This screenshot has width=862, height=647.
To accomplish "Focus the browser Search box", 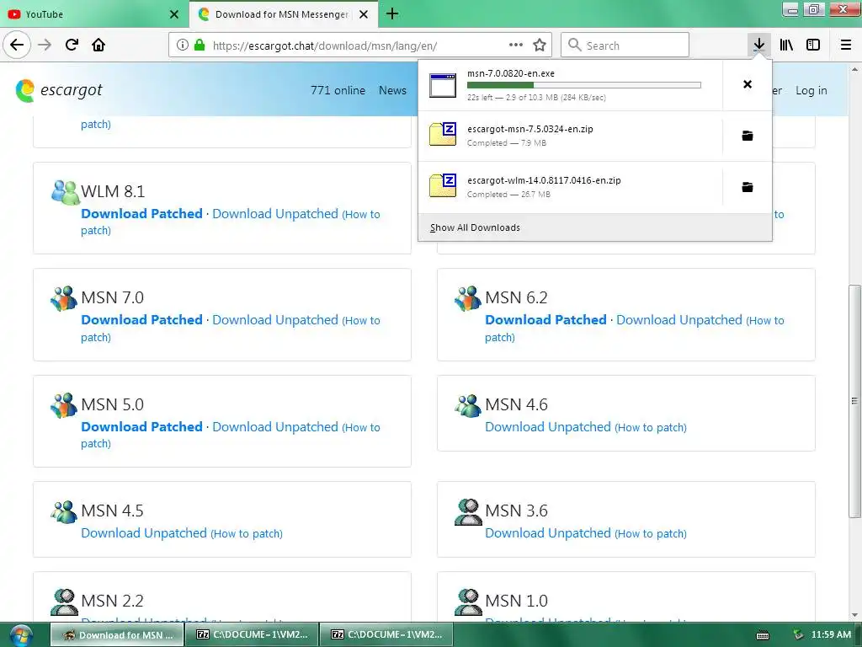I will (x=625, y=45).
